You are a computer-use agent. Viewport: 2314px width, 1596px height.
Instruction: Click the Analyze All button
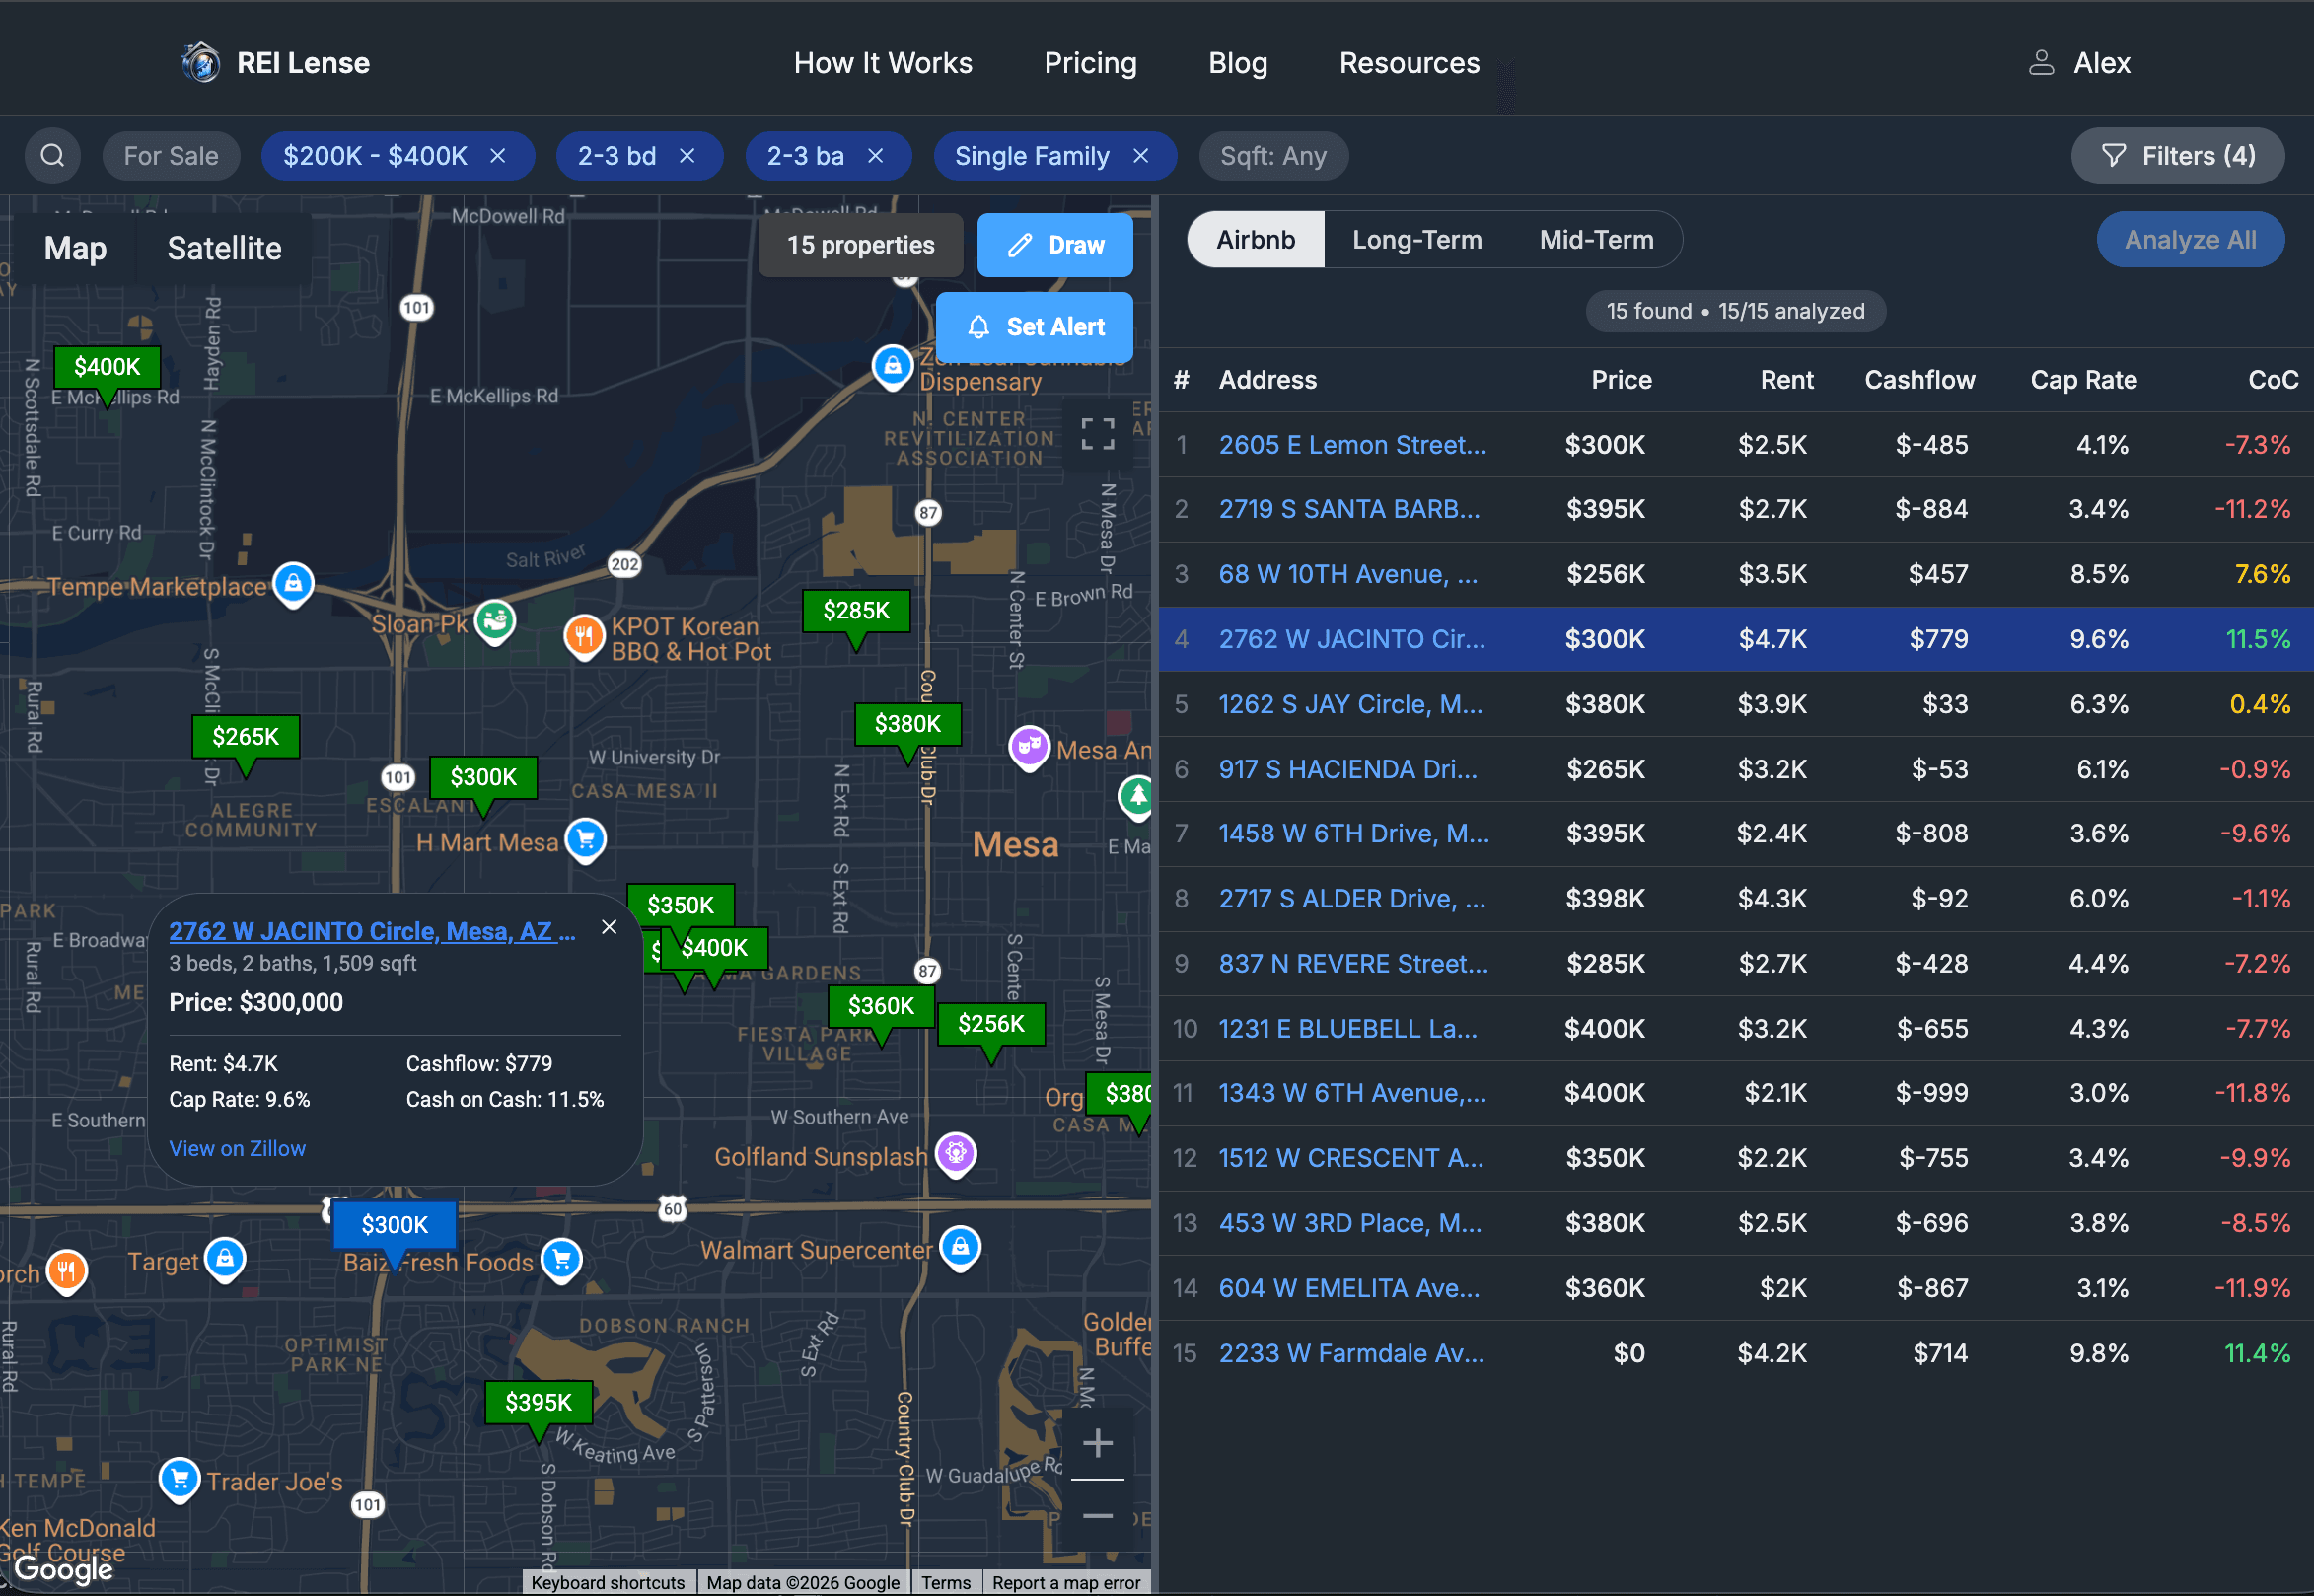point(2190,239)
